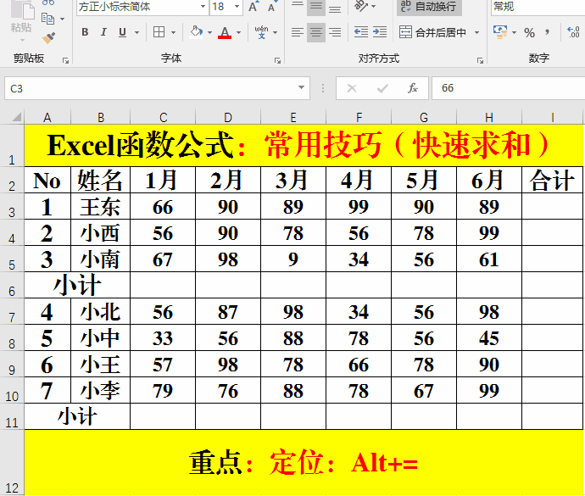Apply percent style format
Image resolution: width=585 pixels, height=496 pixels.
529,33
